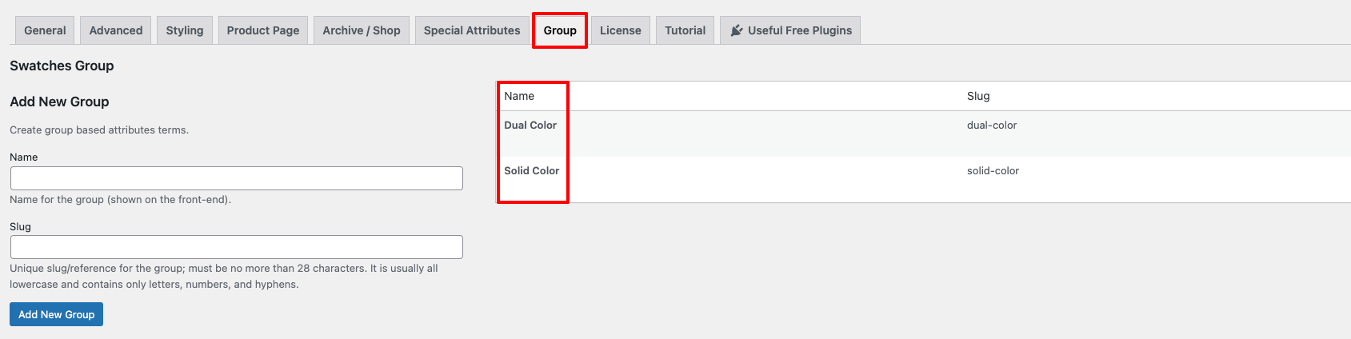1351x339 pixels.
Task: Open the Dual Color group entry
Action: pos(530,126)
